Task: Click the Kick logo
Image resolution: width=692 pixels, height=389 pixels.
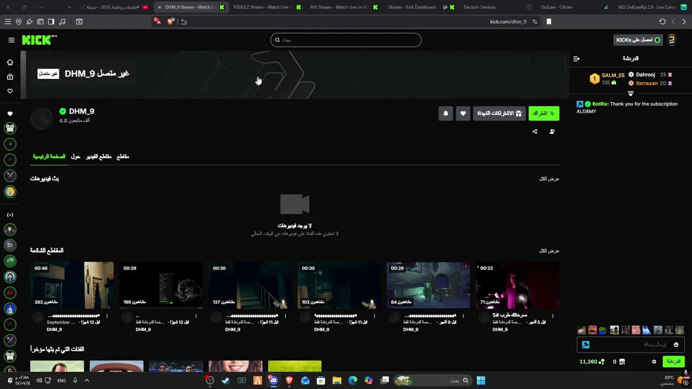Action: (39, 40)
